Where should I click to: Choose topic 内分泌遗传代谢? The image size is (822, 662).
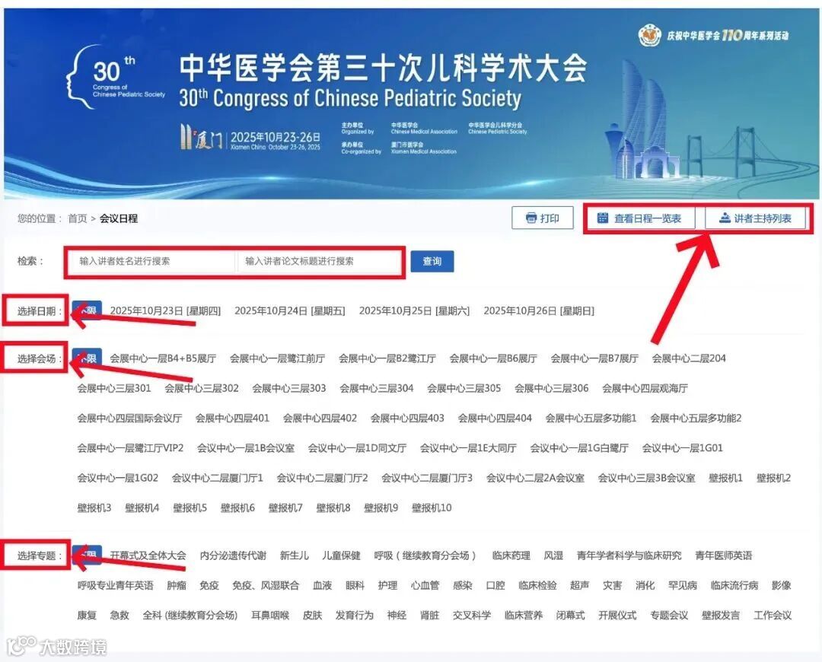(233, 555)
